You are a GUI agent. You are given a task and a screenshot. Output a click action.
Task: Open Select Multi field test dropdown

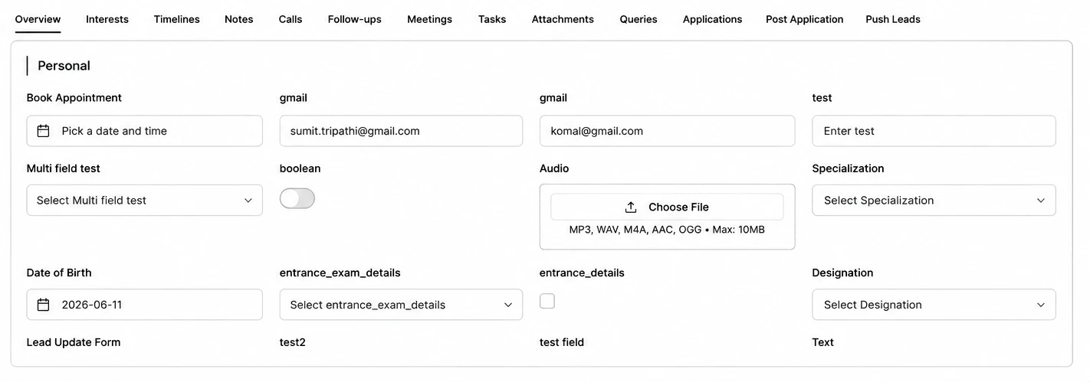coord(145,200)
